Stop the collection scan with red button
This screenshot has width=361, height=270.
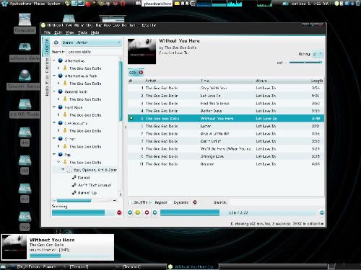tap(119, 212)
